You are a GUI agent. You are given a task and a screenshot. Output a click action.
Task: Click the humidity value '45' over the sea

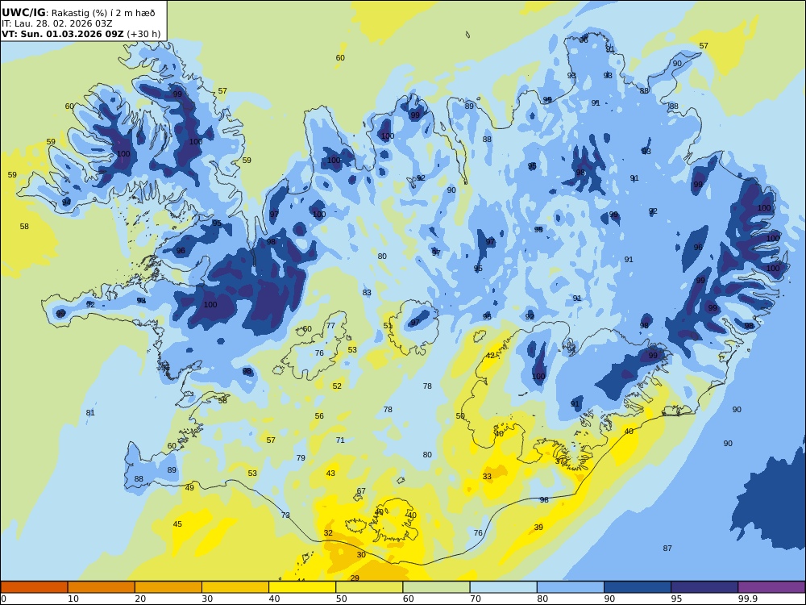point(177,524)
